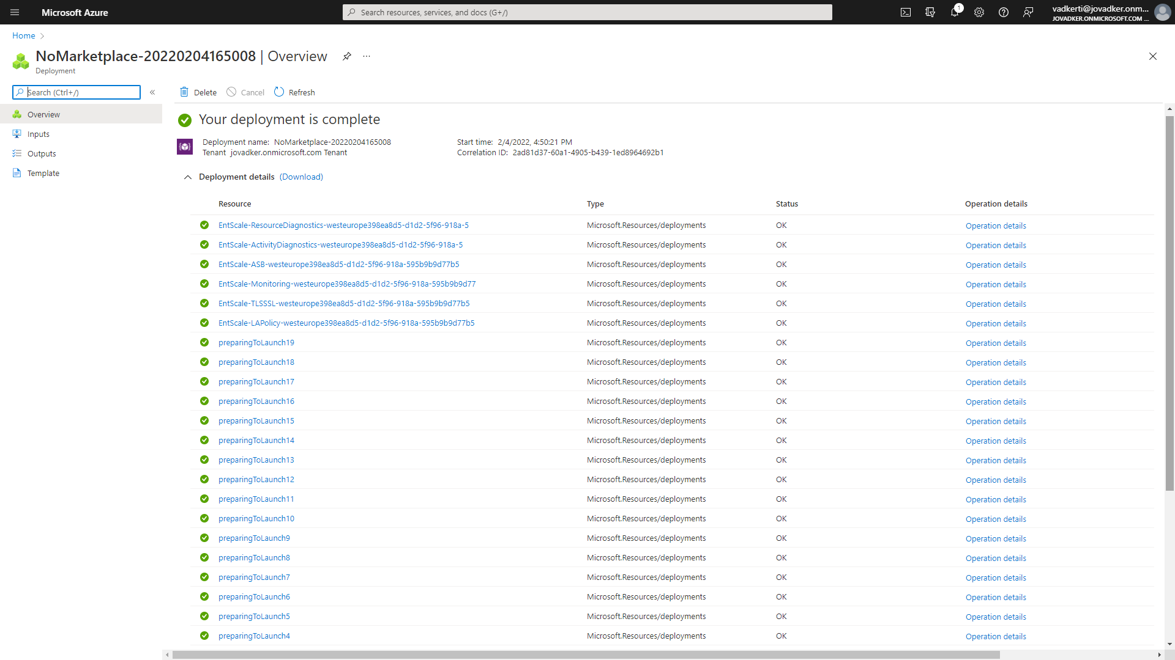Open the ellipsis more options menu
This screenshot has height=660, width=1175.
point(366,56)
